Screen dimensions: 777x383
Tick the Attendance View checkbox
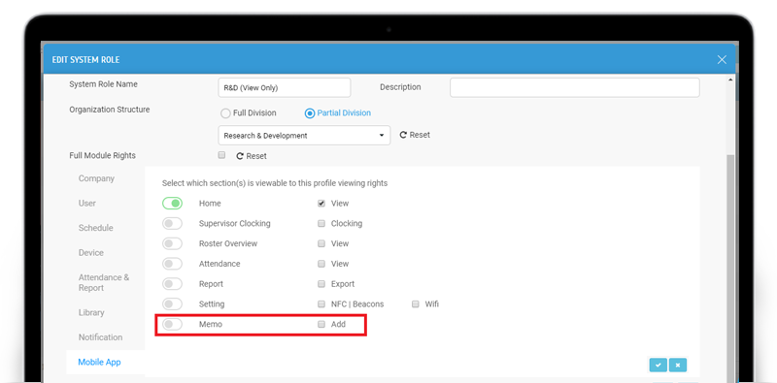[x=321, y=264]
